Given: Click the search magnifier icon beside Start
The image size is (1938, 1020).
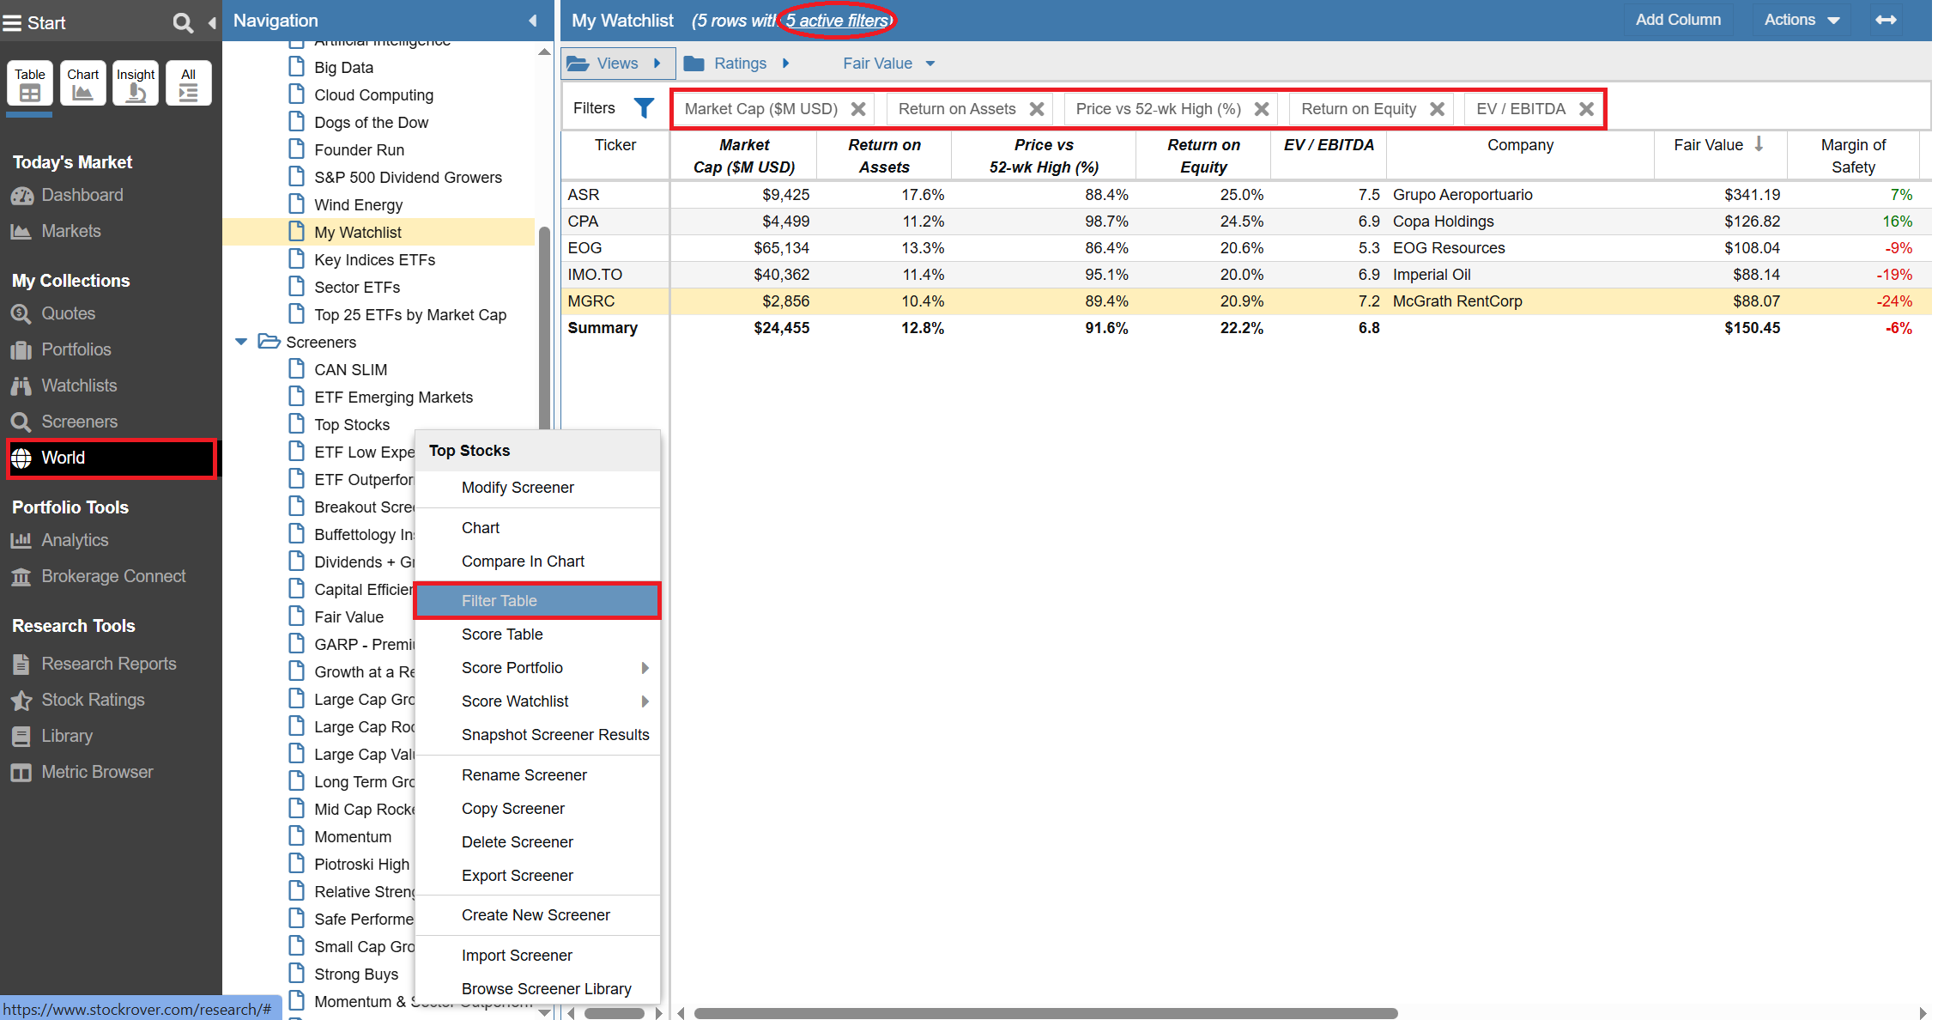Looking at the screenshot, I should pos(182,23).
